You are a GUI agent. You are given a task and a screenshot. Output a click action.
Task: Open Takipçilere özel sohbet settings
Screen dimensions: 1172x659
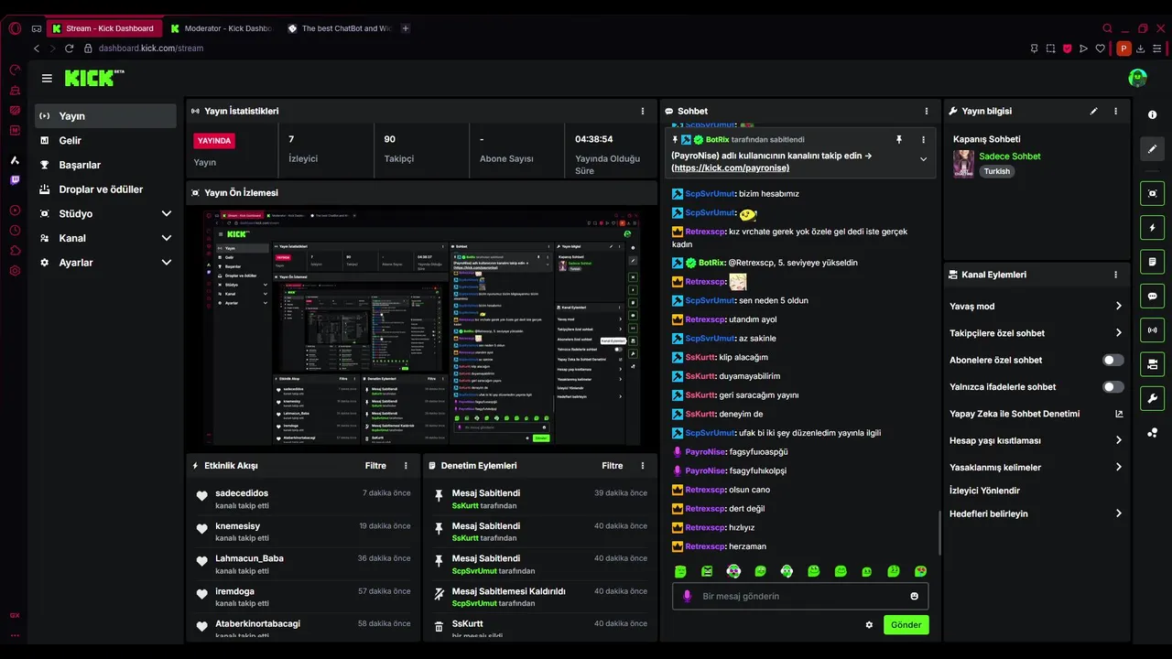[1036, 333]
